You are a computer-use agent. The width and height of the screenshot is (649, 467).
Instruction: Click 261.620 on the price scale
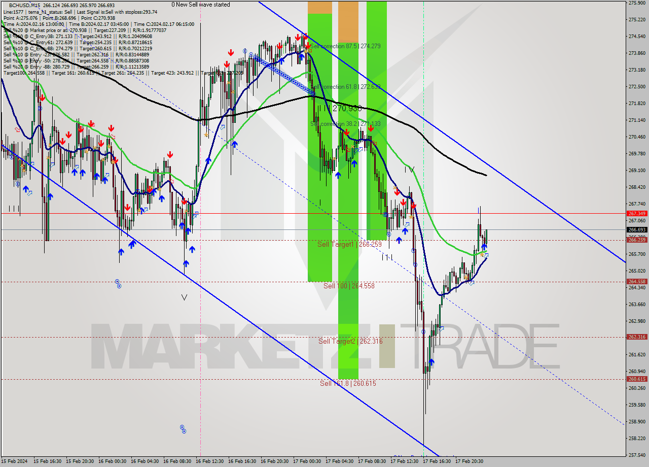637,355
